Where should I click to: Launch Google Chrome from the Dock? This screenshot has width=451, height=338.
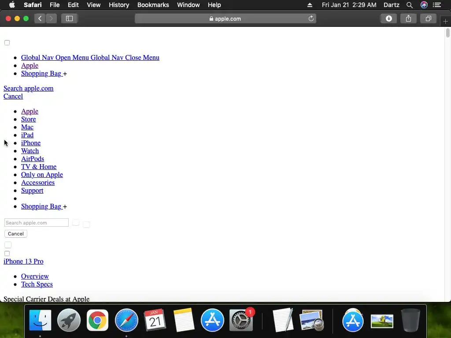[x=97, y=320]
